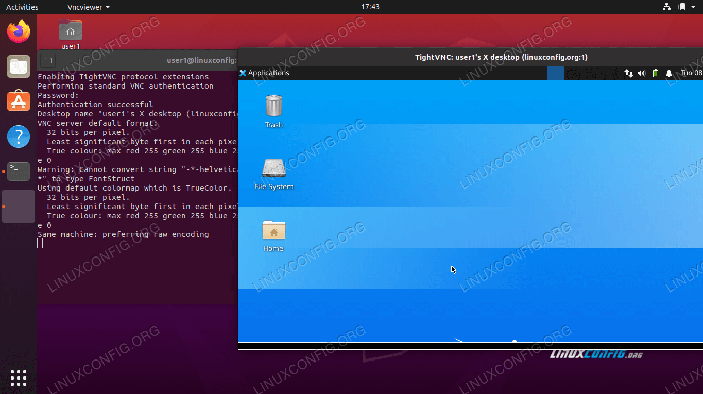Click the Xfce battery indicator
This screenshot has width=703, height=394.
pyautogui.click(x=655, y=73)
